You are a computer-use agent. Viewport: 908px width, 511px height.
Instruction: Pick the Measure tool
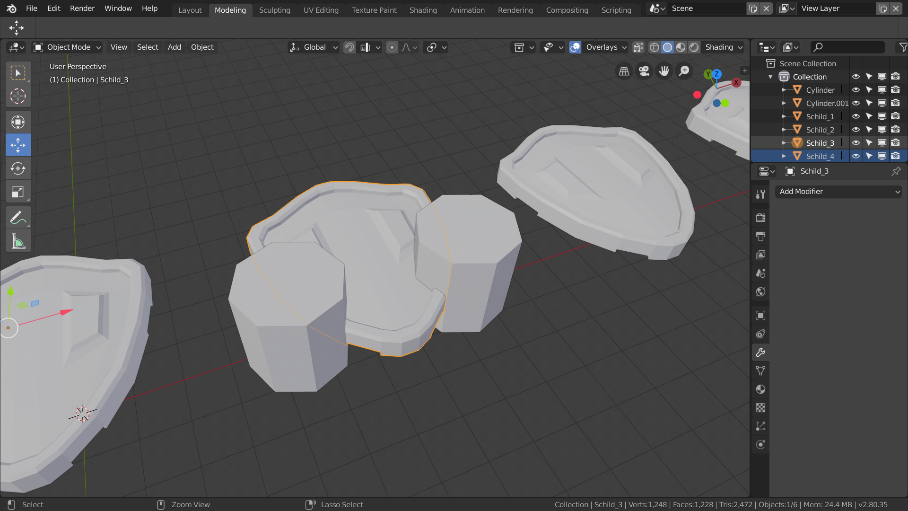pyautogui.click(x=18, y=241)
